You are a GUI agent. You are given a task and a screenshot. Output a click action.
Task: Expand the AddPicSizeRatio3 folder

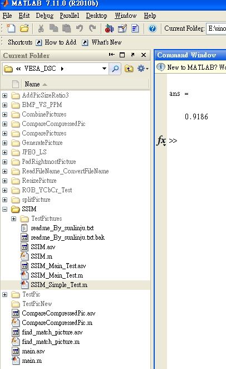click(4, 95)
